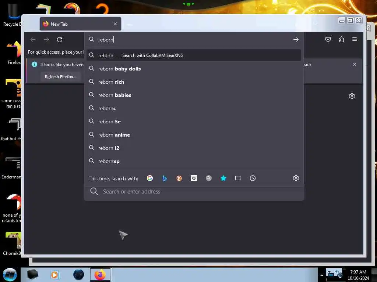Open Firefox from the taskbar

100,275
